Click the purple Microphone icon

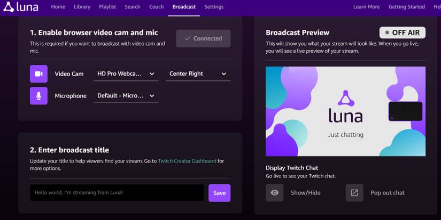point(39,95)
